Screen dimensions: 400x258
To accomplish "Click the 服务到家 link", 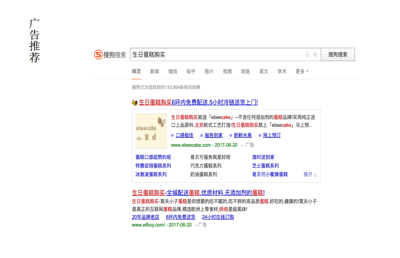I will pyautogui.click(x=214, y=135).
